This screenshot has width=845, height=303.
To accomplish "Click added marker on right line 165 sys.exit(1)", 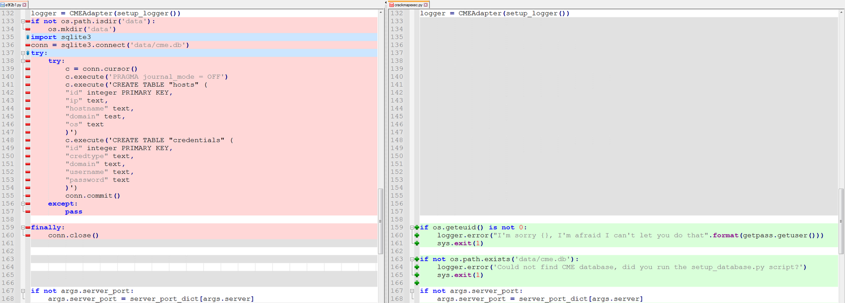I will (417, 275).
